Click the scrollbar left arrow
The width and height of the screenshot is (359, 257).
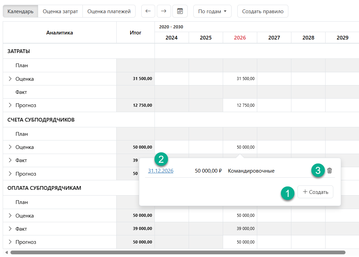[x=6, y=252]
